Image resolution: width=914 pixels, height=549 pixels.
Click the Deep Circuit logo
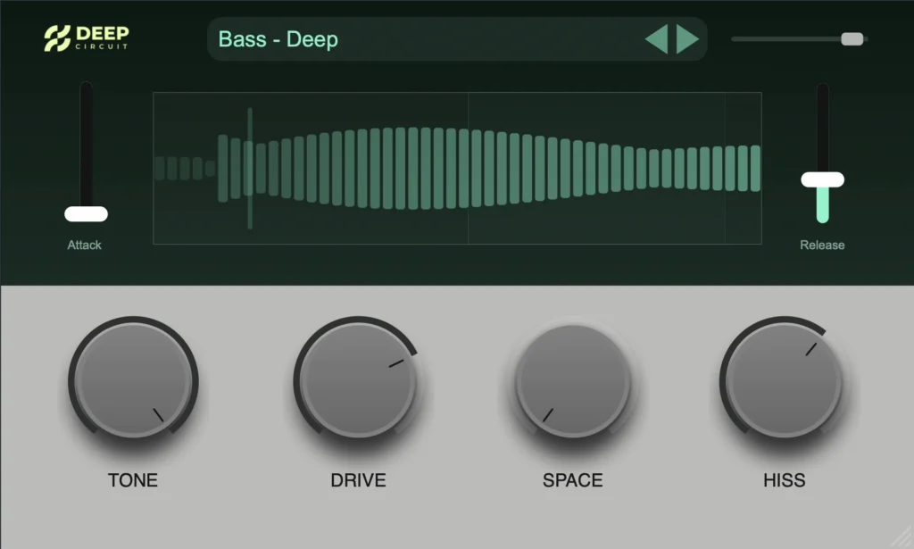click(x=86, y=38)
